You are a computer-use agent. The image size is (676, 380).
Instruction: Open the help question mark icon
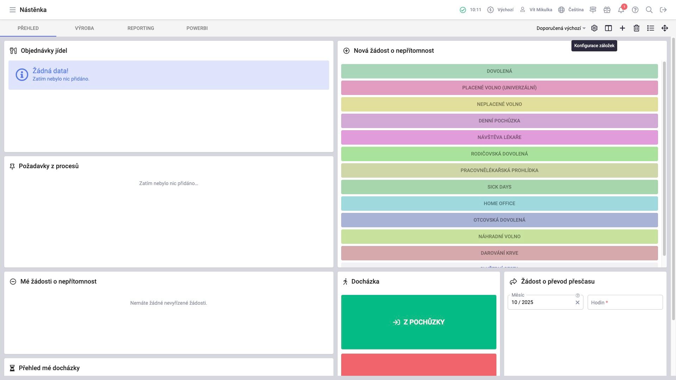635,10
